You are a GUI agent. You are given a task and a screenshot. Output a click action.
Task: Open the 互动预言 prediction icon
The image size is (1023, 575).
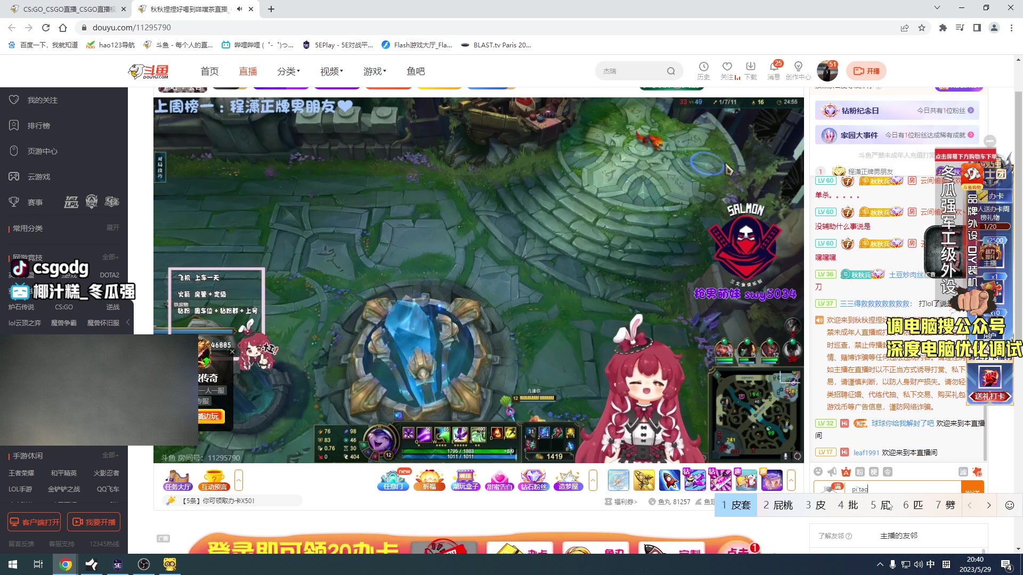coord(214,480)
